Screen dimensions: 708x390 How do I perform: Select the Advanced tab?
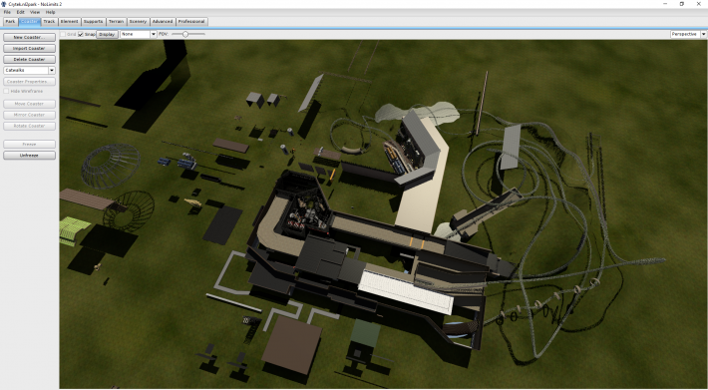(163, 21)
